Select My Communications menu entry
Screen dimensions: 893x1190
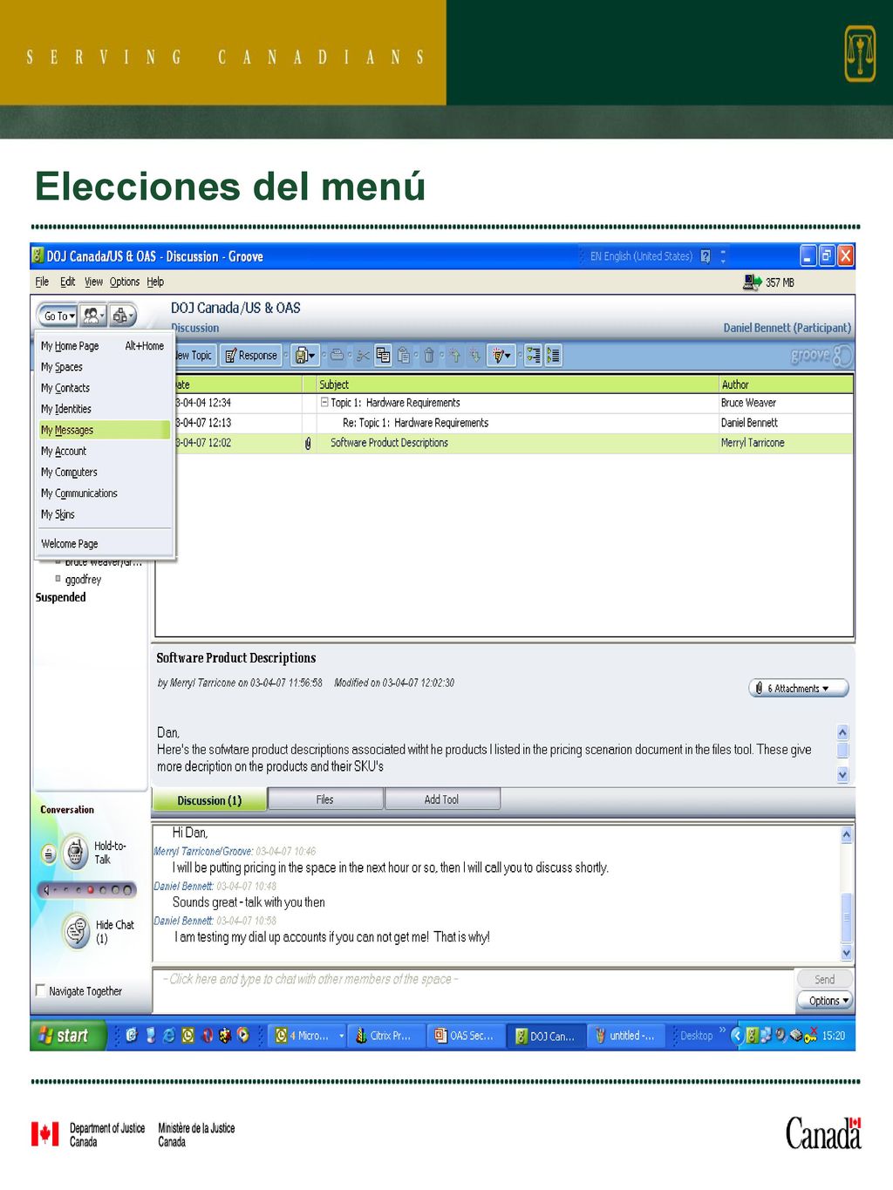[103, 493]
